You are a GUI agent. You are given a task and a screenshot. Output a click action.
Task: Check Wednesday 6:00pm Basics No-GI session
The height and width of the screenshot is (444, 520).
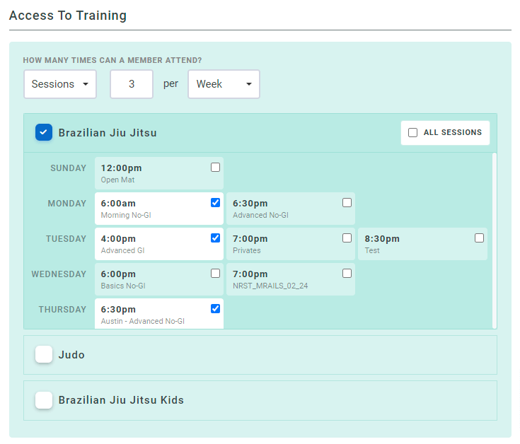coord(215,274)
